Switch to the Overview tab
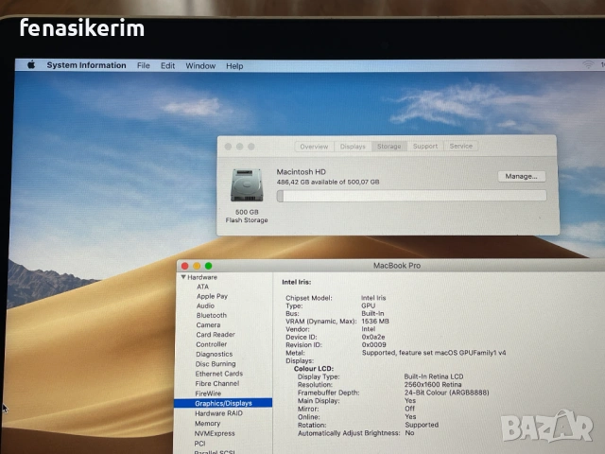 [x=314, y=147]
